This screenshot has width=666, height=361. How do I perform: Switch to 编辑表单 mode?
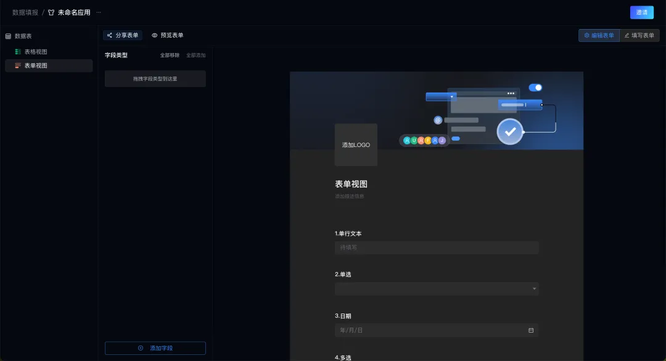tap(598, 36)
